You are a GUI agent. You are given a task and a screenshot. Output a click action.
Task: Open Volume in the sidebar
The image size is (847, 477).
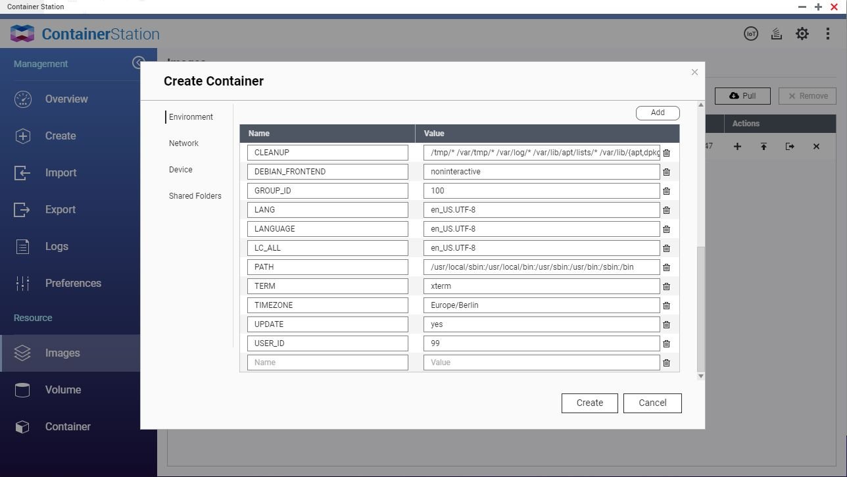pos(63,389)
